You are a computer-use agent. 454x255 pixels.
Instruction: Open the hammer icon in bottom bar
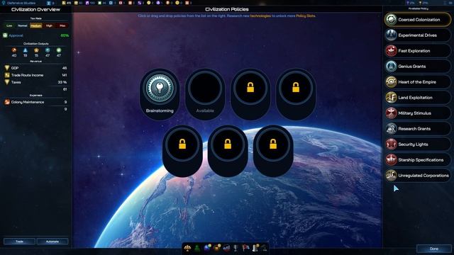[265, 248]
